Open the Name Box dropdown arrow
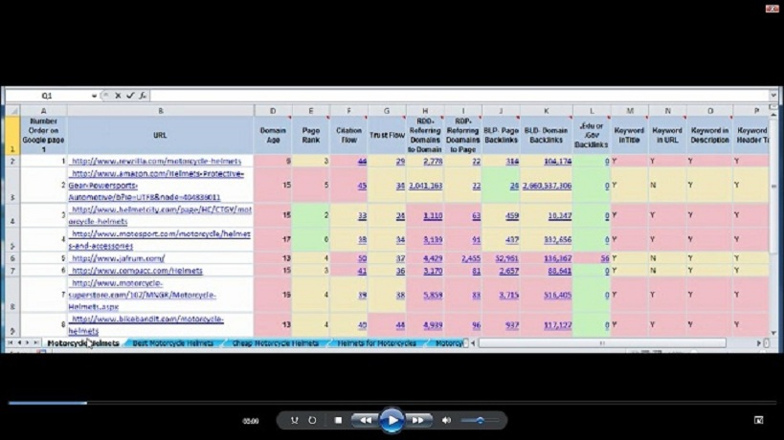This screenshot has width=784, height=440. pos(95,97)
